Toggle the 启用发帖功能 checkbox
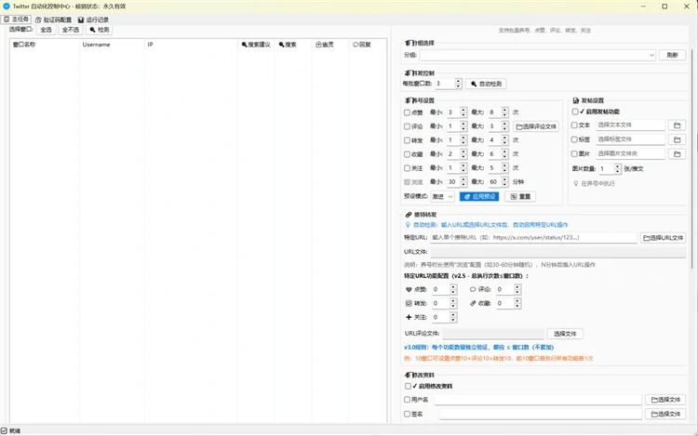 (x=575, y=112)
